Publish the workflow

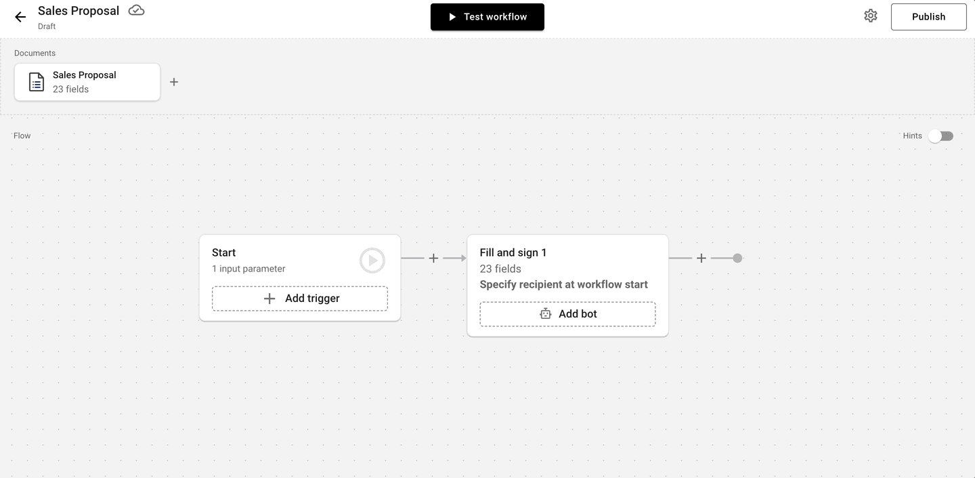tap(928, 16)
